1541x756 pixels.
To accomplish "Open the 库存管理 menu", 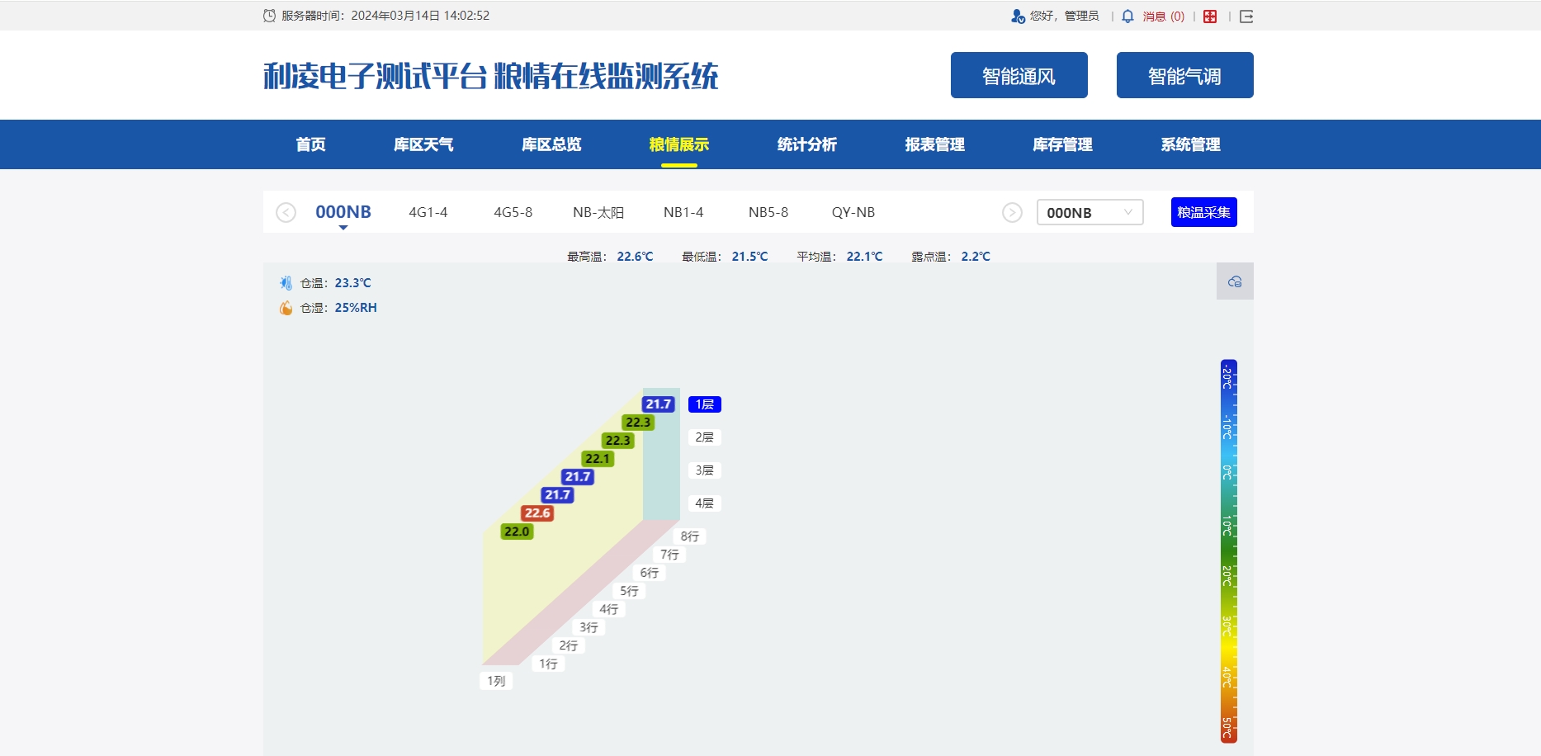I will click(x=1063, y=144).
